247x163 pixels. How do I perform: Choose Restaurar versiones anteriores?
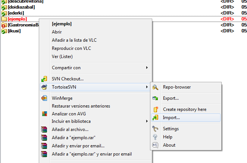click(x=81, y=106)
